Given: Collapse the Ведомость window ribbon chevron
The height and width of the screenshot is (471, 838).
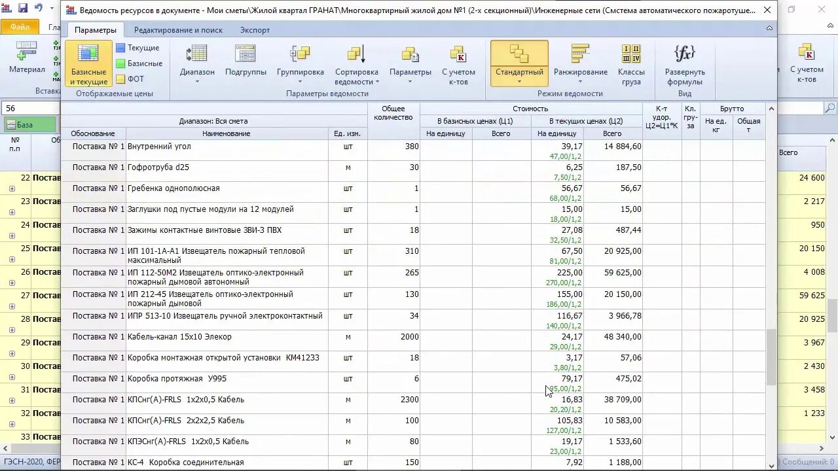Looking at the screenshot, I should [770, 28].
